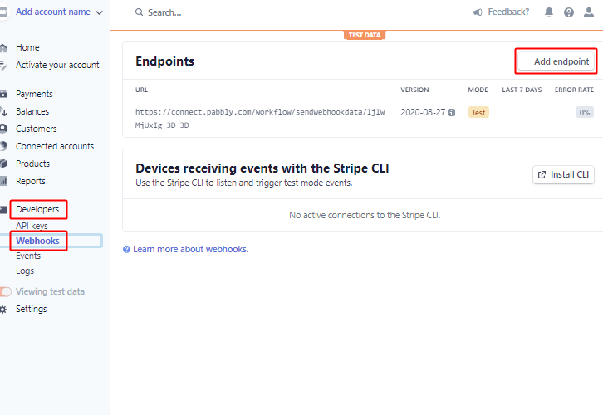The width and height of the screenshot is (603, 415).
Task: Click the 2020-08-27 version text
Action: (x=423, y=112)
